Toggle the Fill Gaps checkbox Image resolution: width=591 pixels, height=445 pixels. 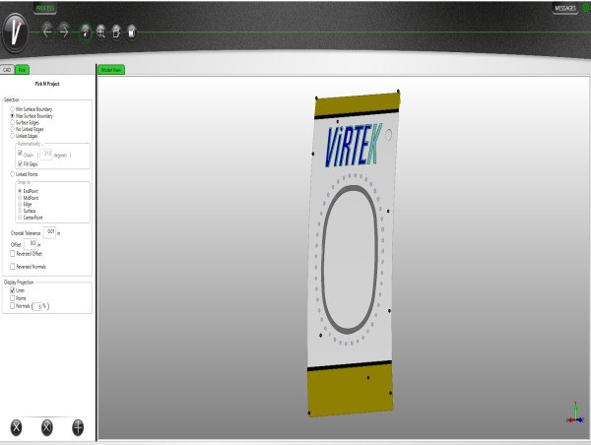(x=20, y=163)
